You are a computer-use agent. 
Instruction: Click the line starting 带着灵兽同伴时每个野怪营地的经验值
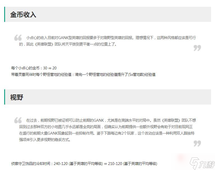tap(83, 74)
